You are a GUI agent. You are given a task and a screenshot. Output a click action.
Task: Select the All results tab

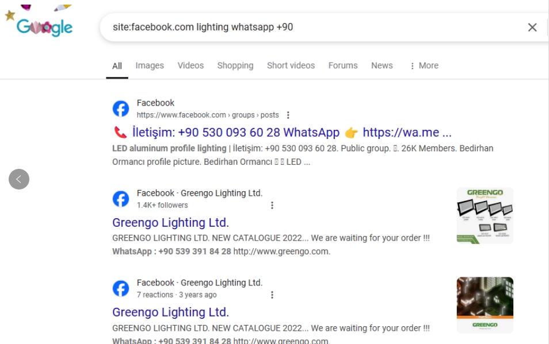click(117, 65)
